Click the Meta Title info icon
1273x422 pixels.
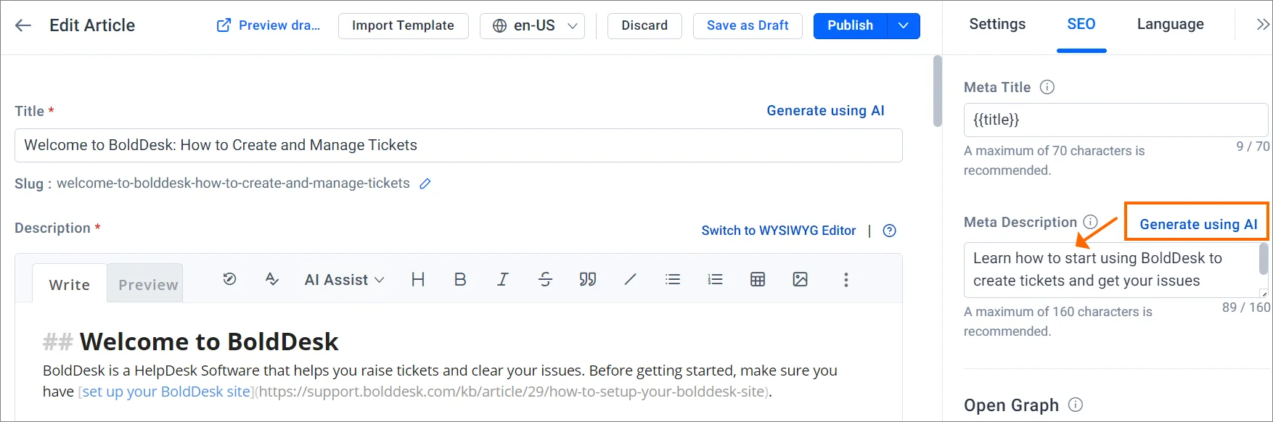click(x=1047, y=87)
